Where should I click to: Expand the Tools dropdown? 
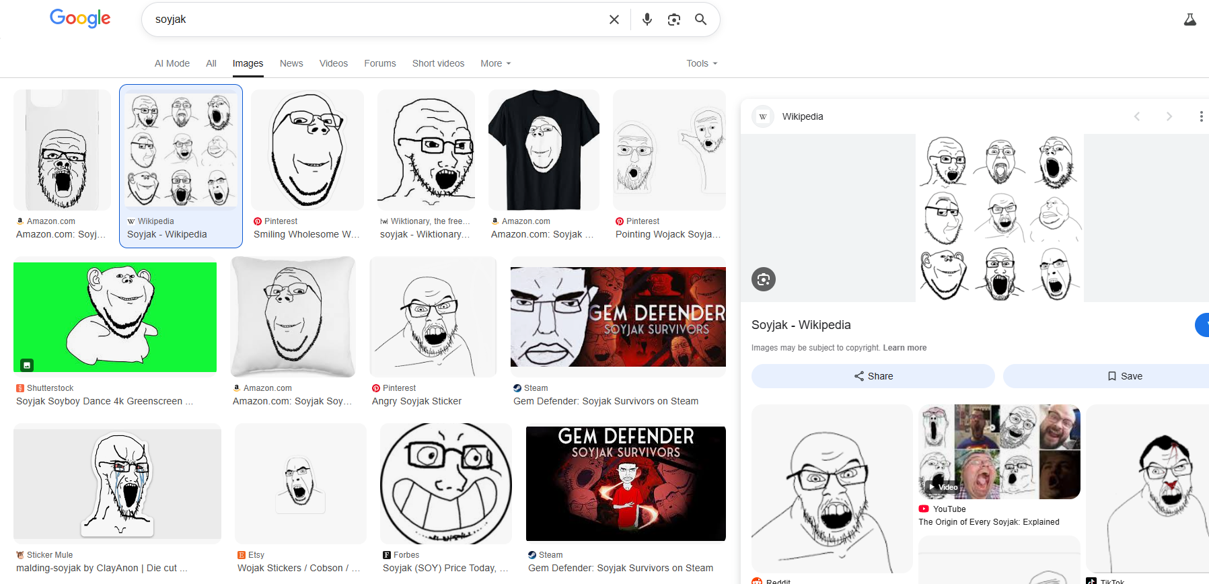pyautogui.click(x=702, y=63)
